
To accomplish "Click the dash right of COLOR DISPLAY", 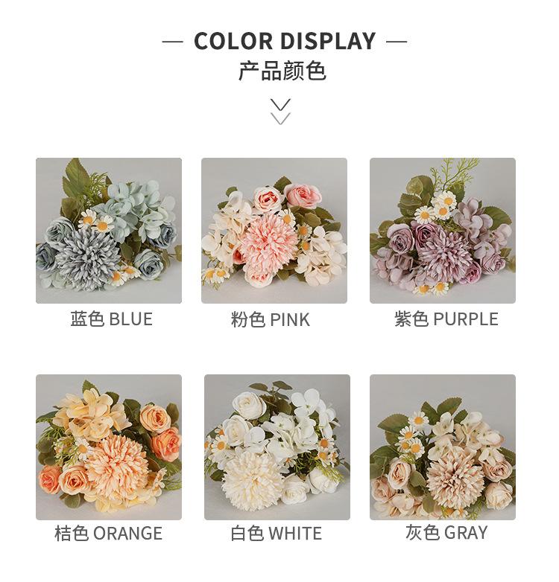I will pos(397,42).
